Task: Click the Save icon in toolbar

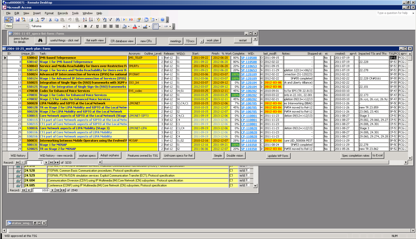Action: 18,20
